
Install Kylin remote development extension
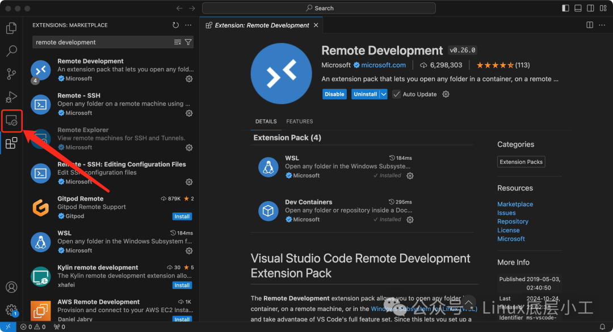(x=182, y=285)
